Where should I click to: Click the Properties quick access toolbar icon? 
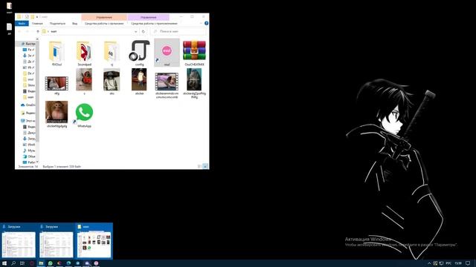[x=27, y=17]
